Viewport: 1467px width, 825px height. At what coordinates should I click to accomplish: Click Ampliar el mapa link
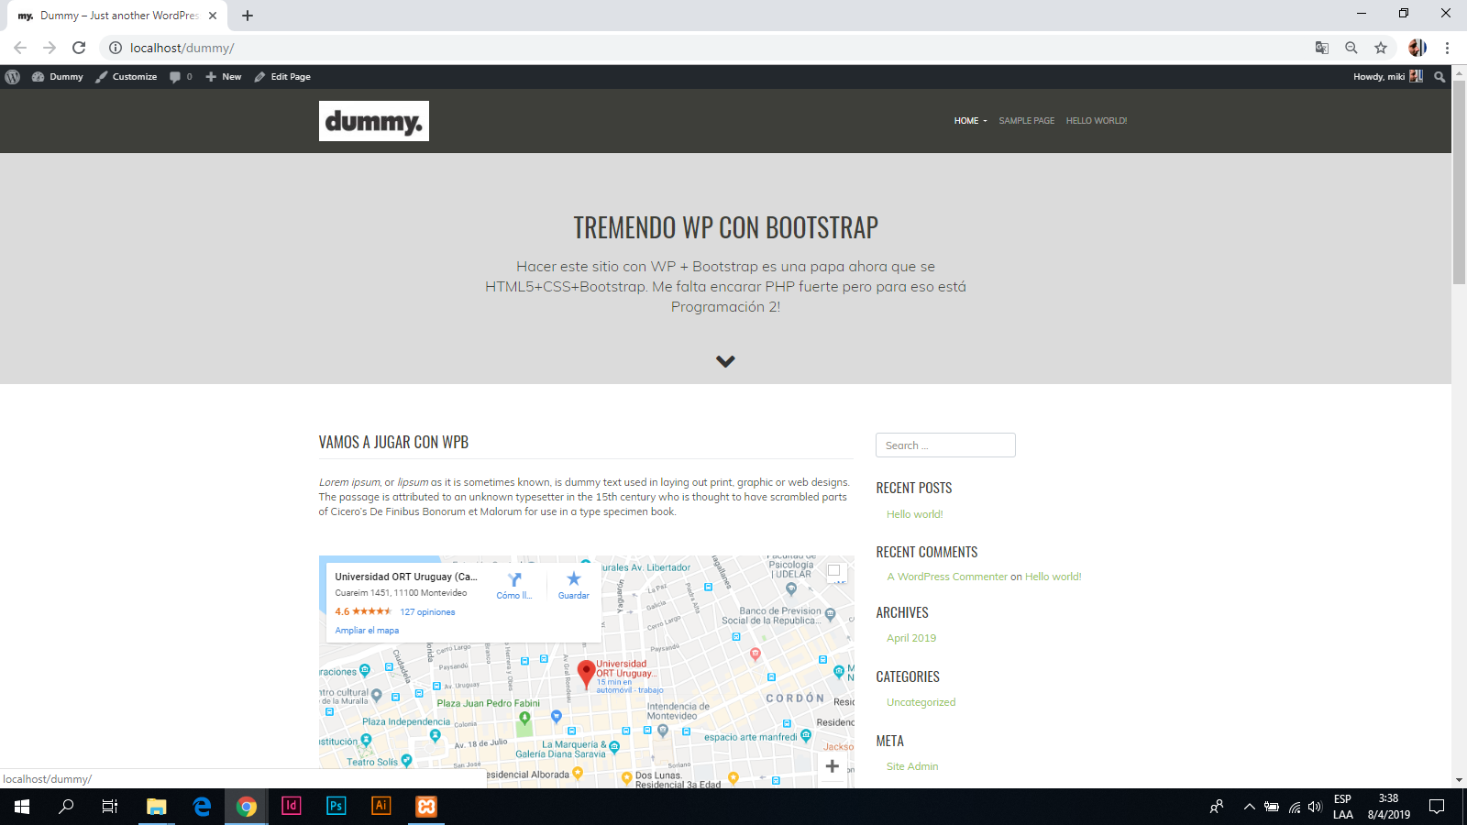(367, 631)
